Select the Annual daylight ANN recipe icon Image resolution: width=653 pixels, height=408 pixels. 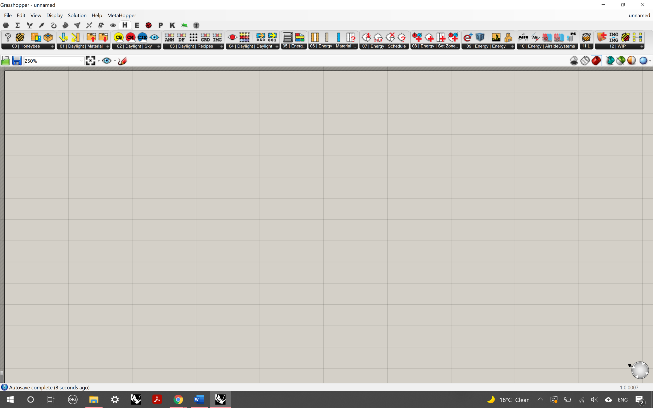pyautogui.click(x=169, y=37)
